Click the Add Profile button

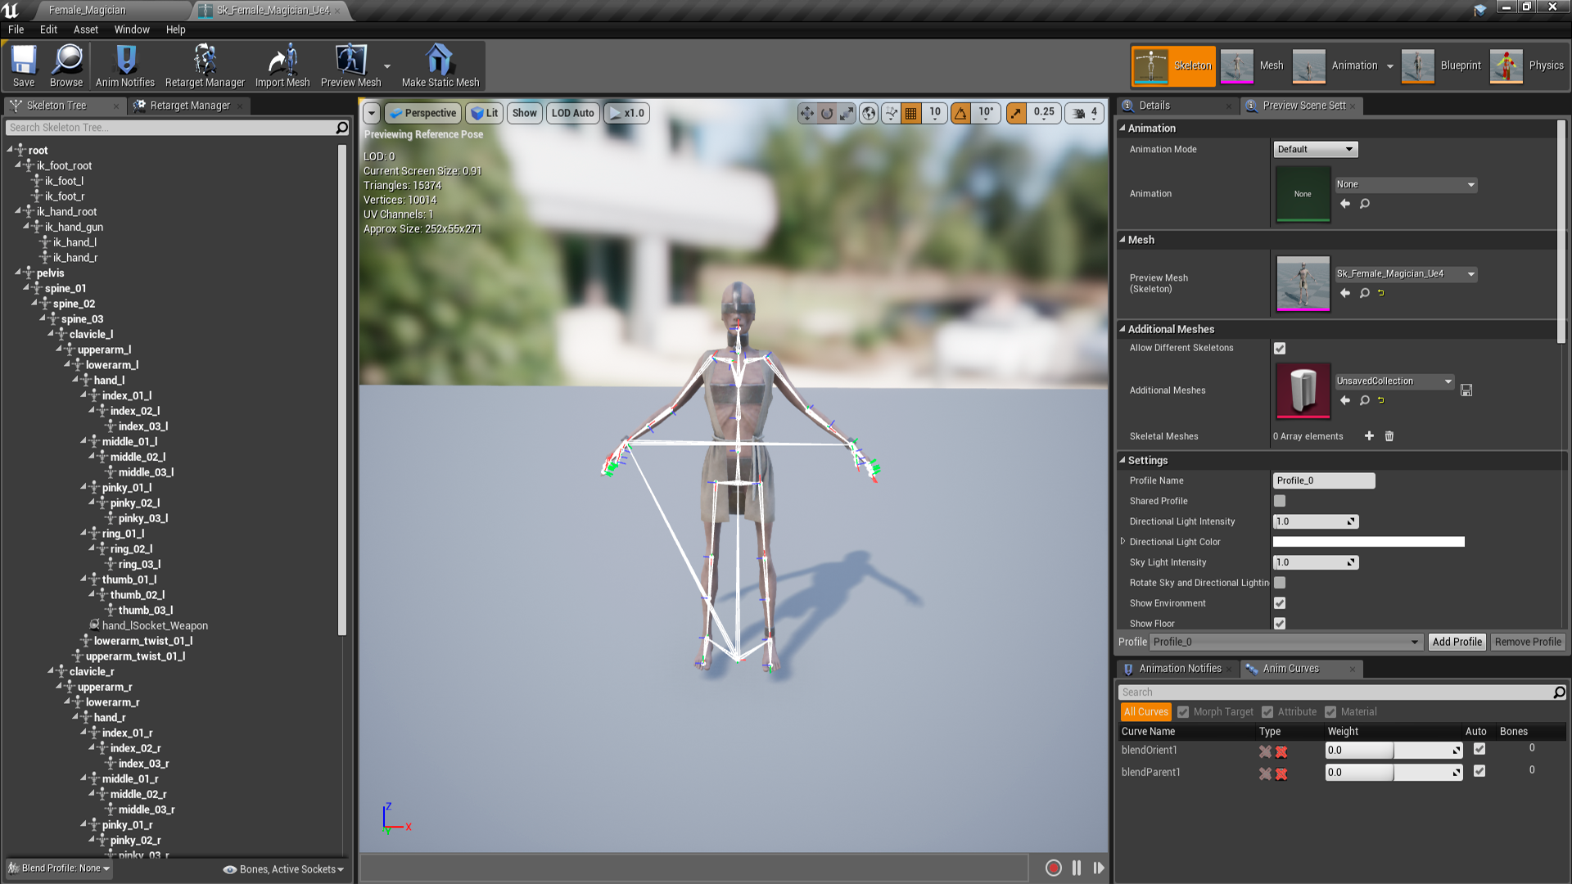1457,642
